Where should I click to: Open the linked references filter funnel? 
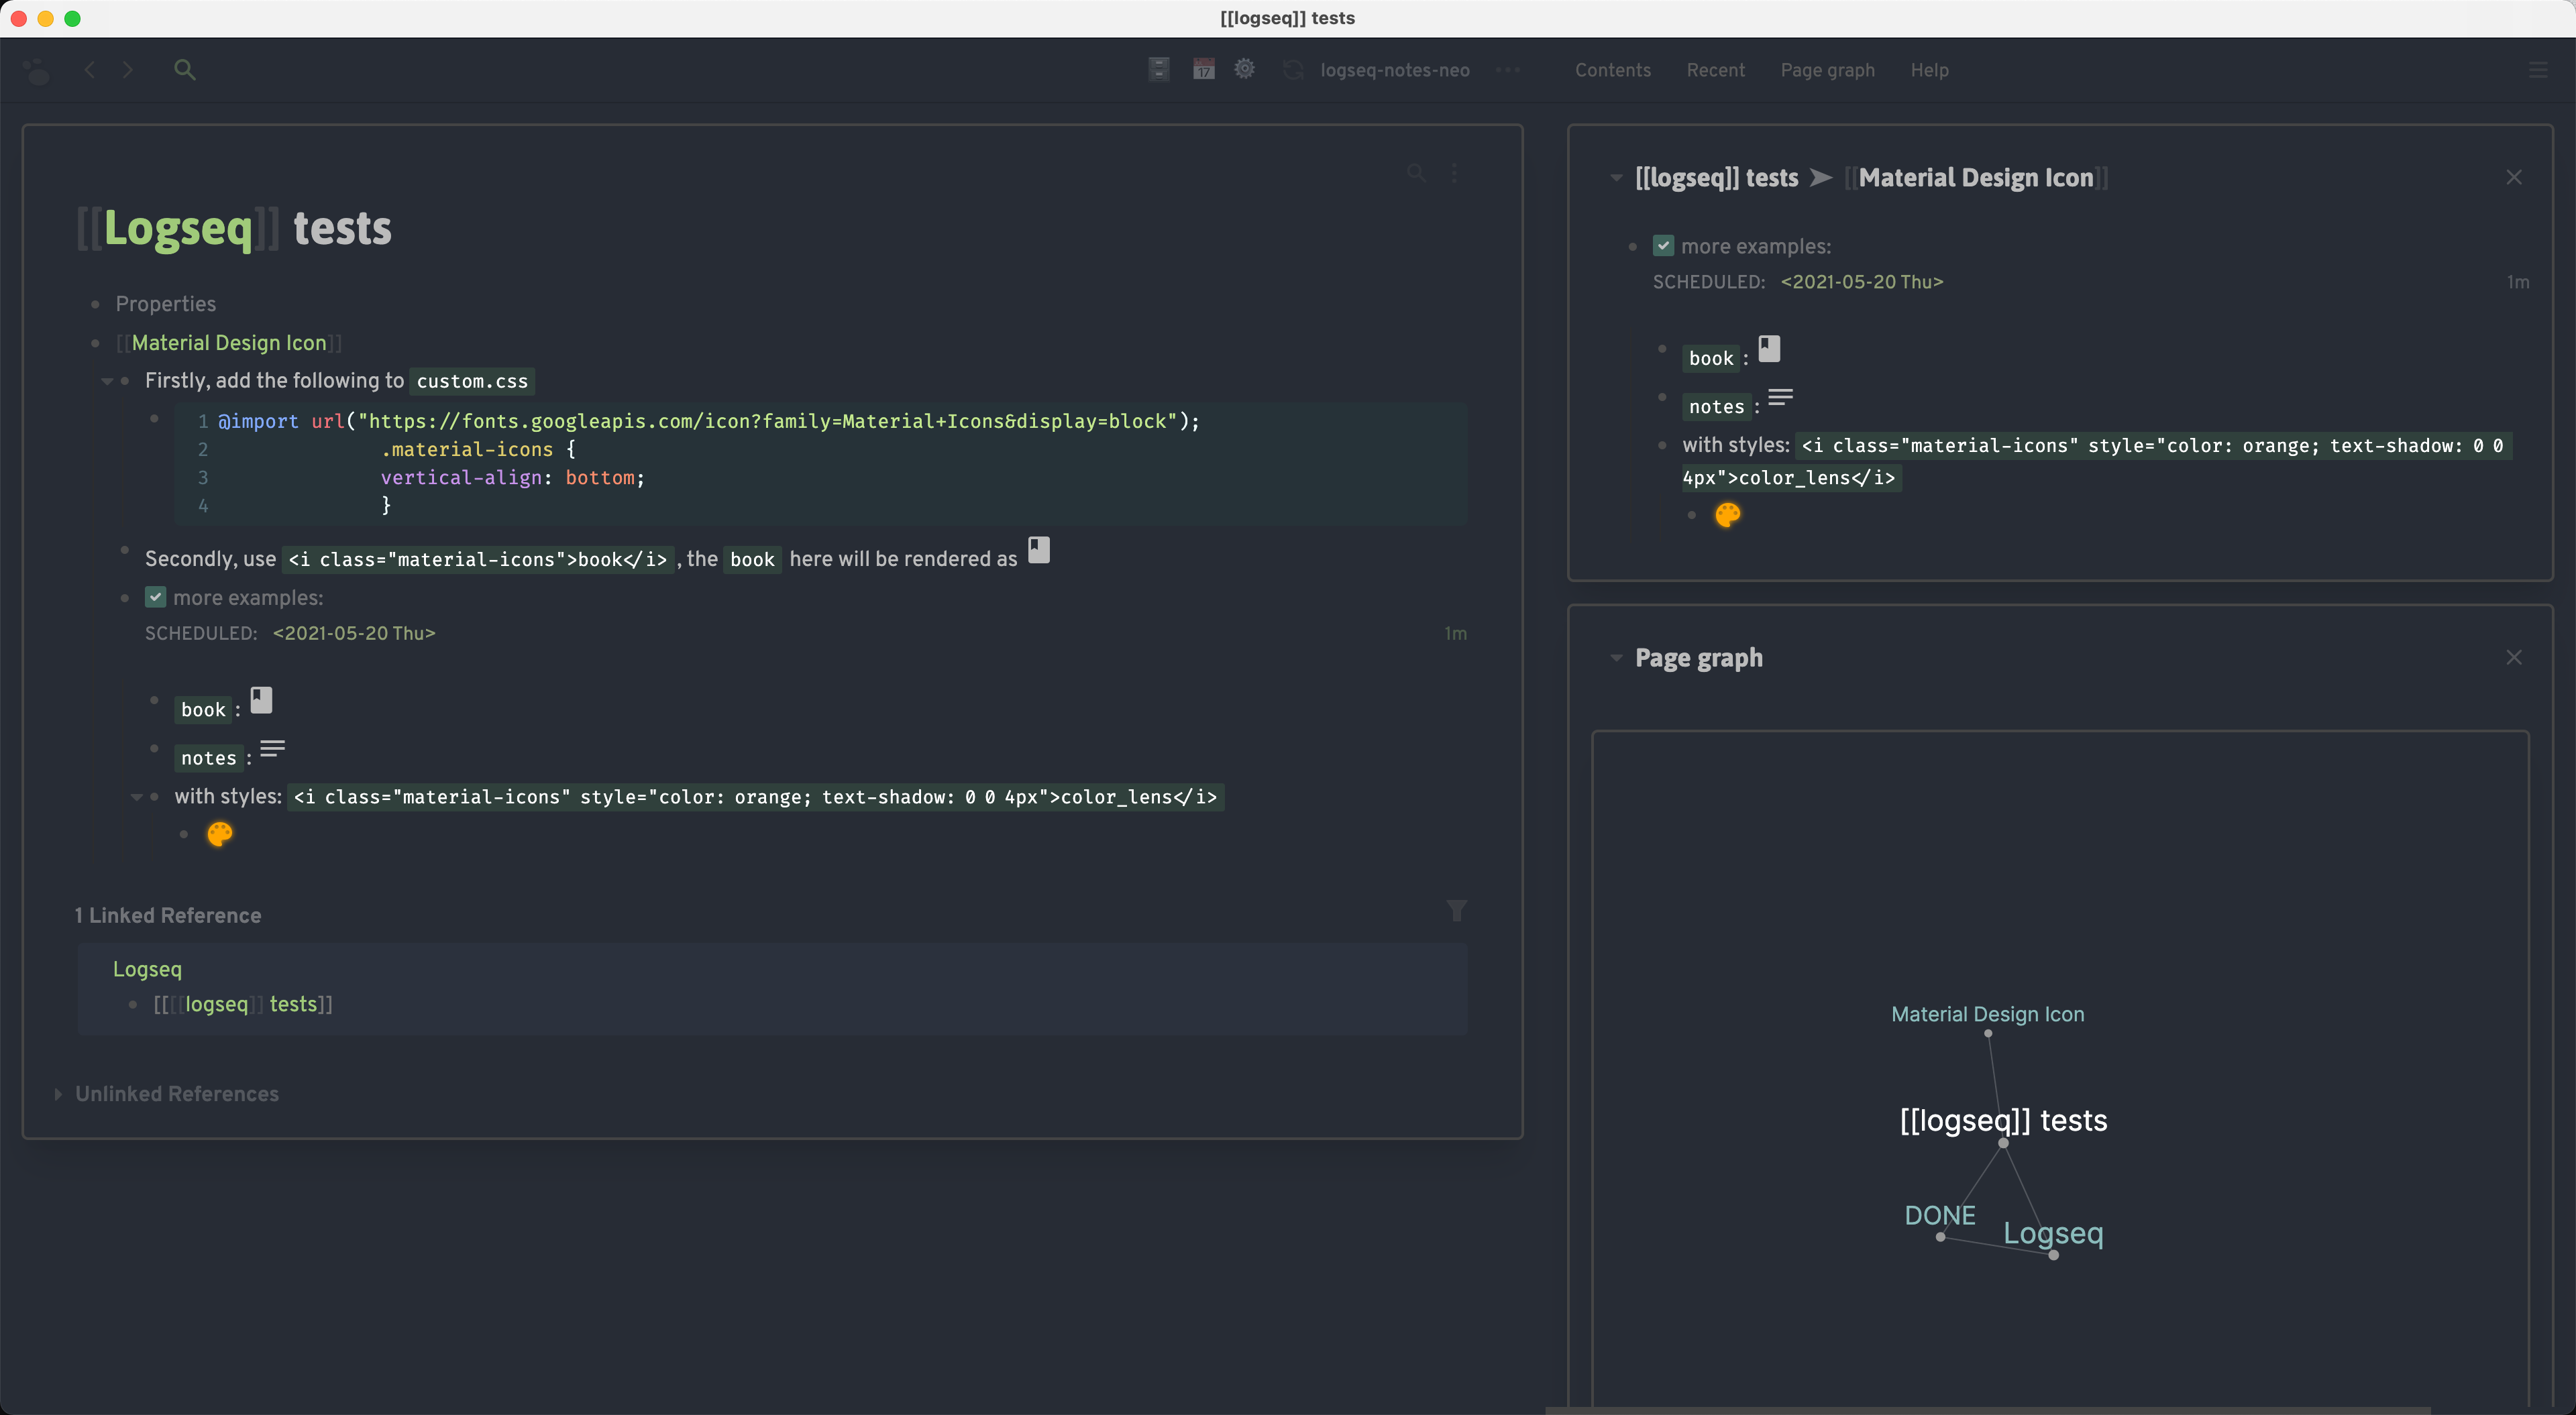(1456, 911)
